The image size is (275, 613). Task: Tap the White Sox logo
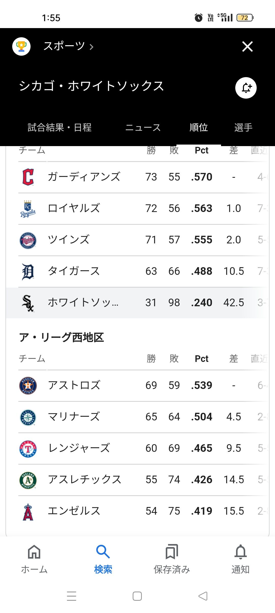pyautogui.click(x=28, y=303)
